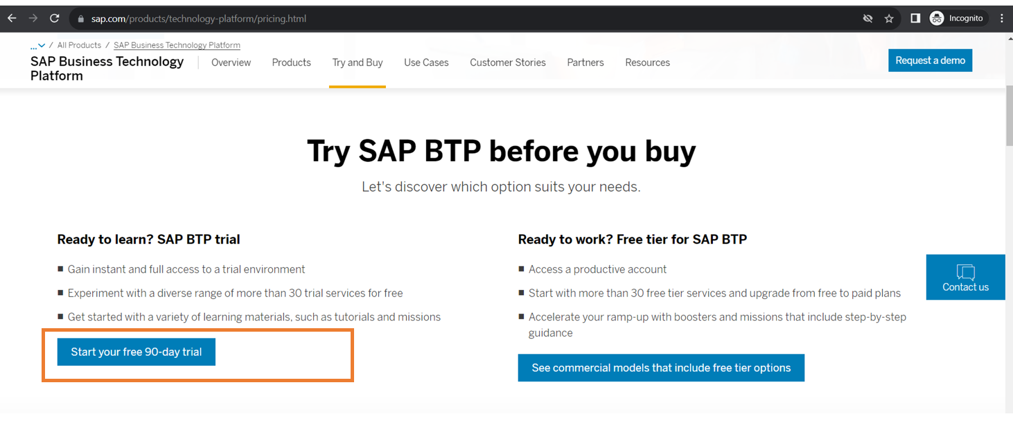Click the browser back arrow
The image size is (1013, 430).
(x=12, y=19)
